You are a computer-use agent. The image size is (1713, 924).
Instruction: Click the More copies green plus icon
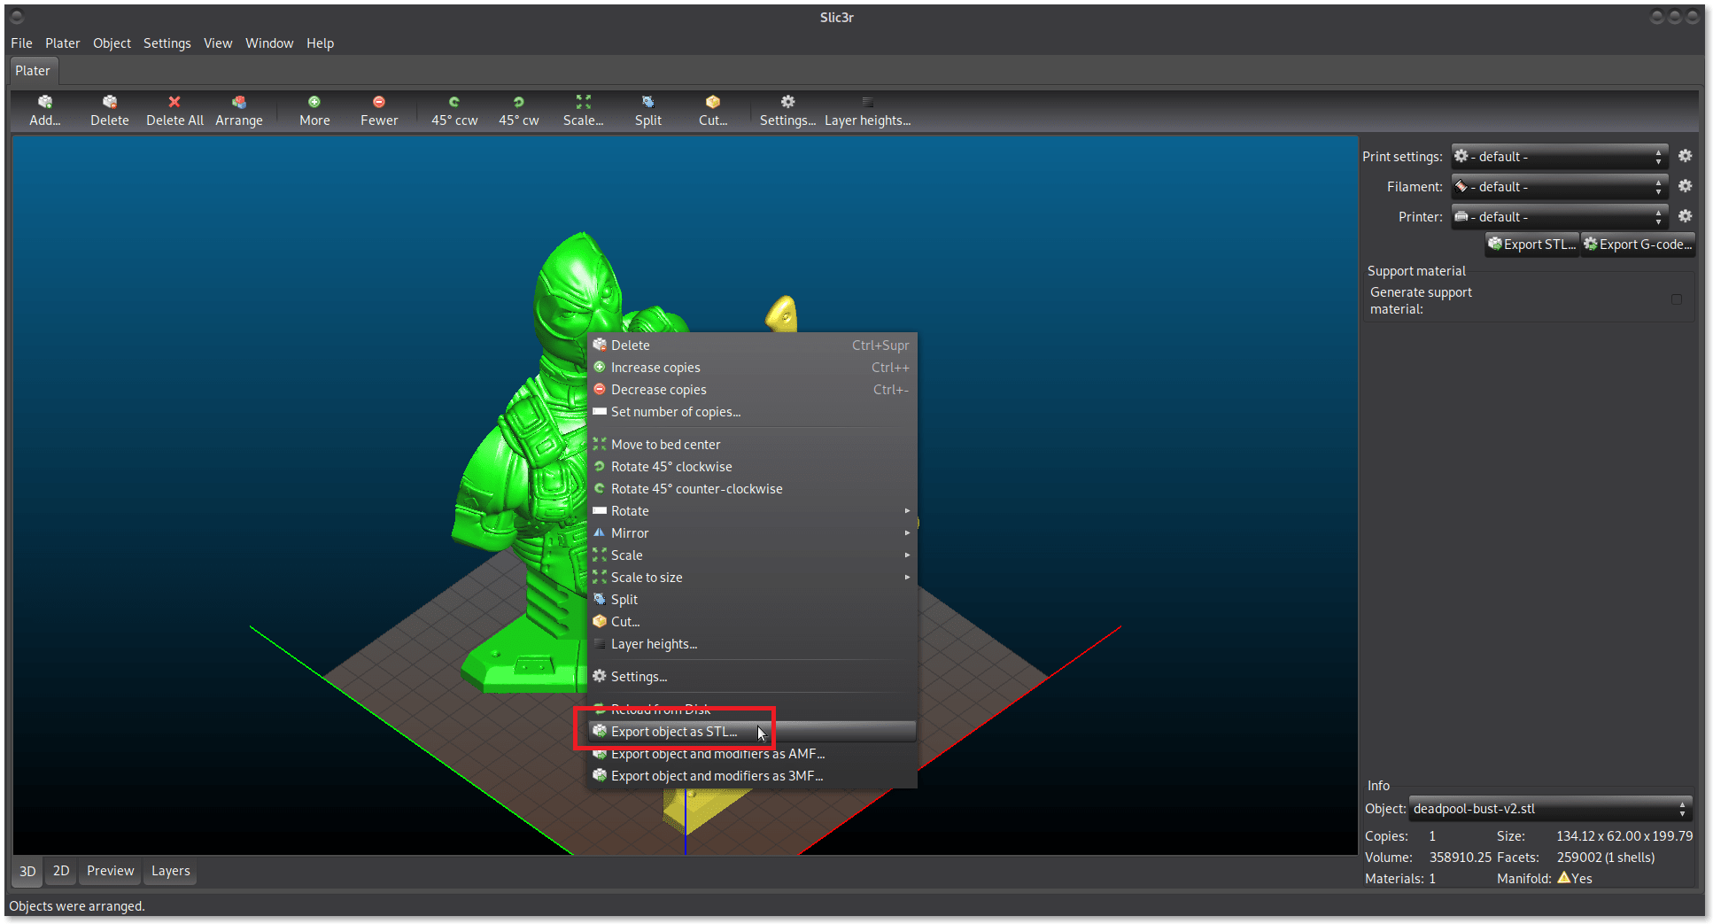pos(314,103)
